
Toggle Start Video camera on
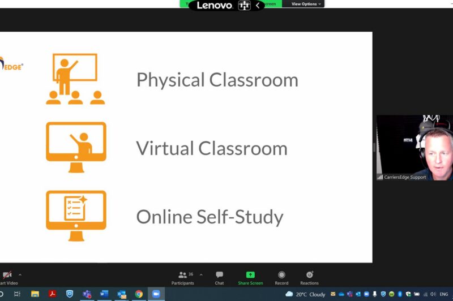pos(7,277)
